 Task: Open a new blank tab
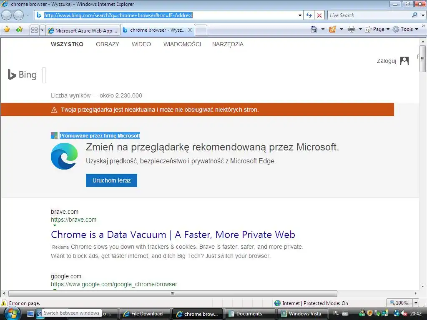tap(201, 30)
